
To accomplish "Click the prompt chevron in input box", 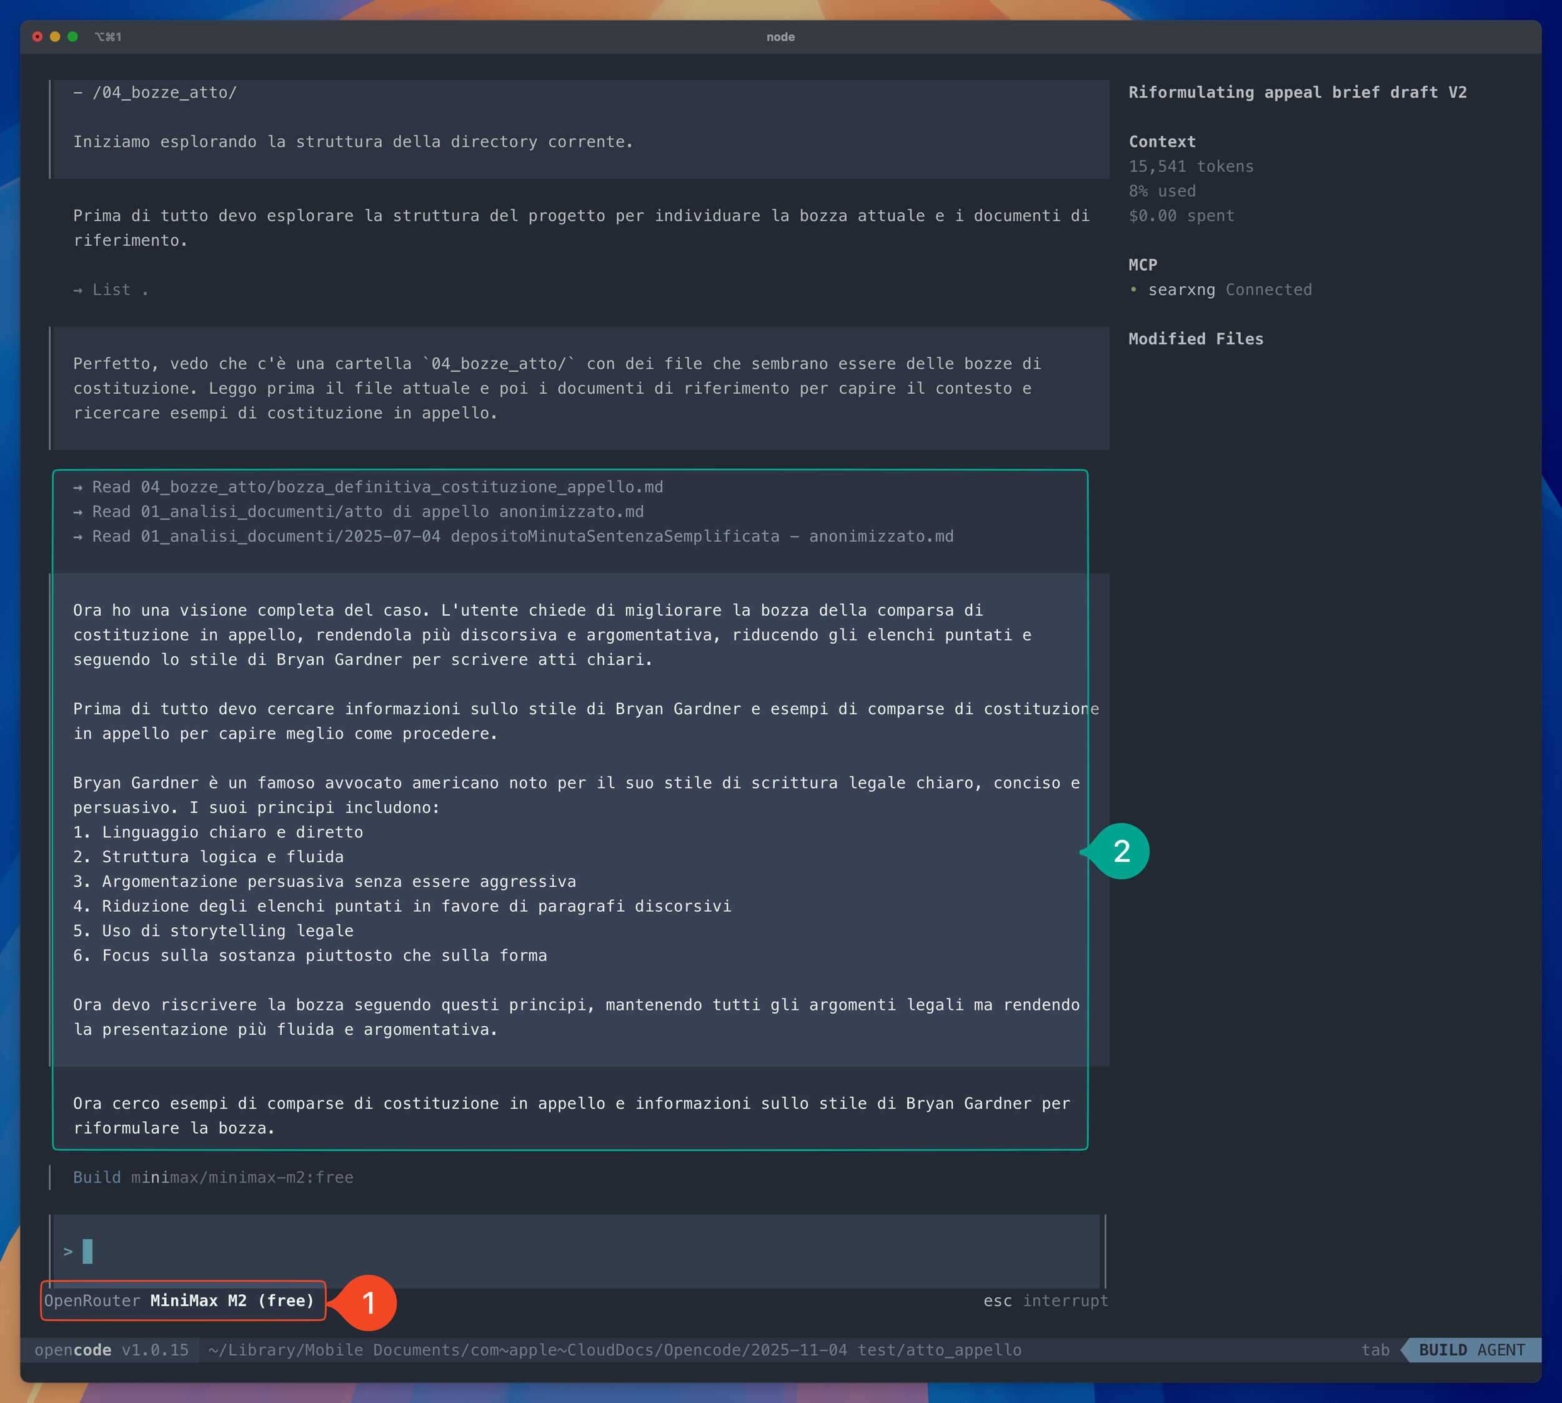I will tap(68, 1251).
